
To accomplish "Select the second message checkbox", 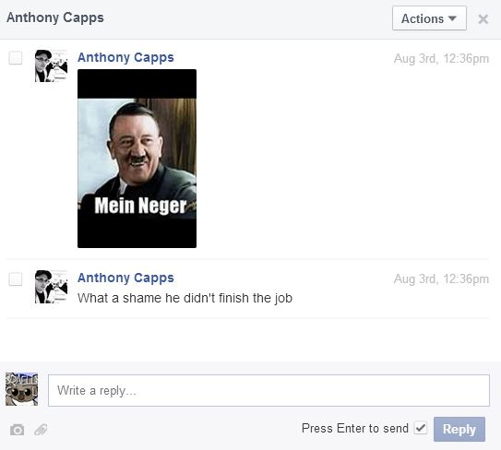I will click(x=16, y=278).
